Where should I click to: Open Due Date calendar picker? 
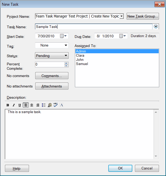tap(123, 36)
